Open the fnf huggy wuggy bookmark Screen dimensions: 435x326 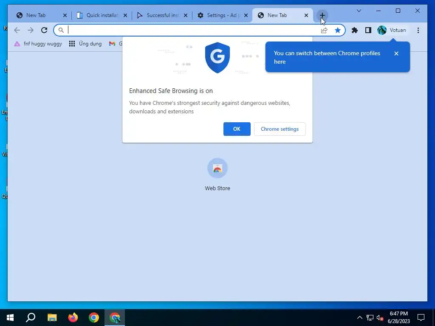tap(38, 44)
